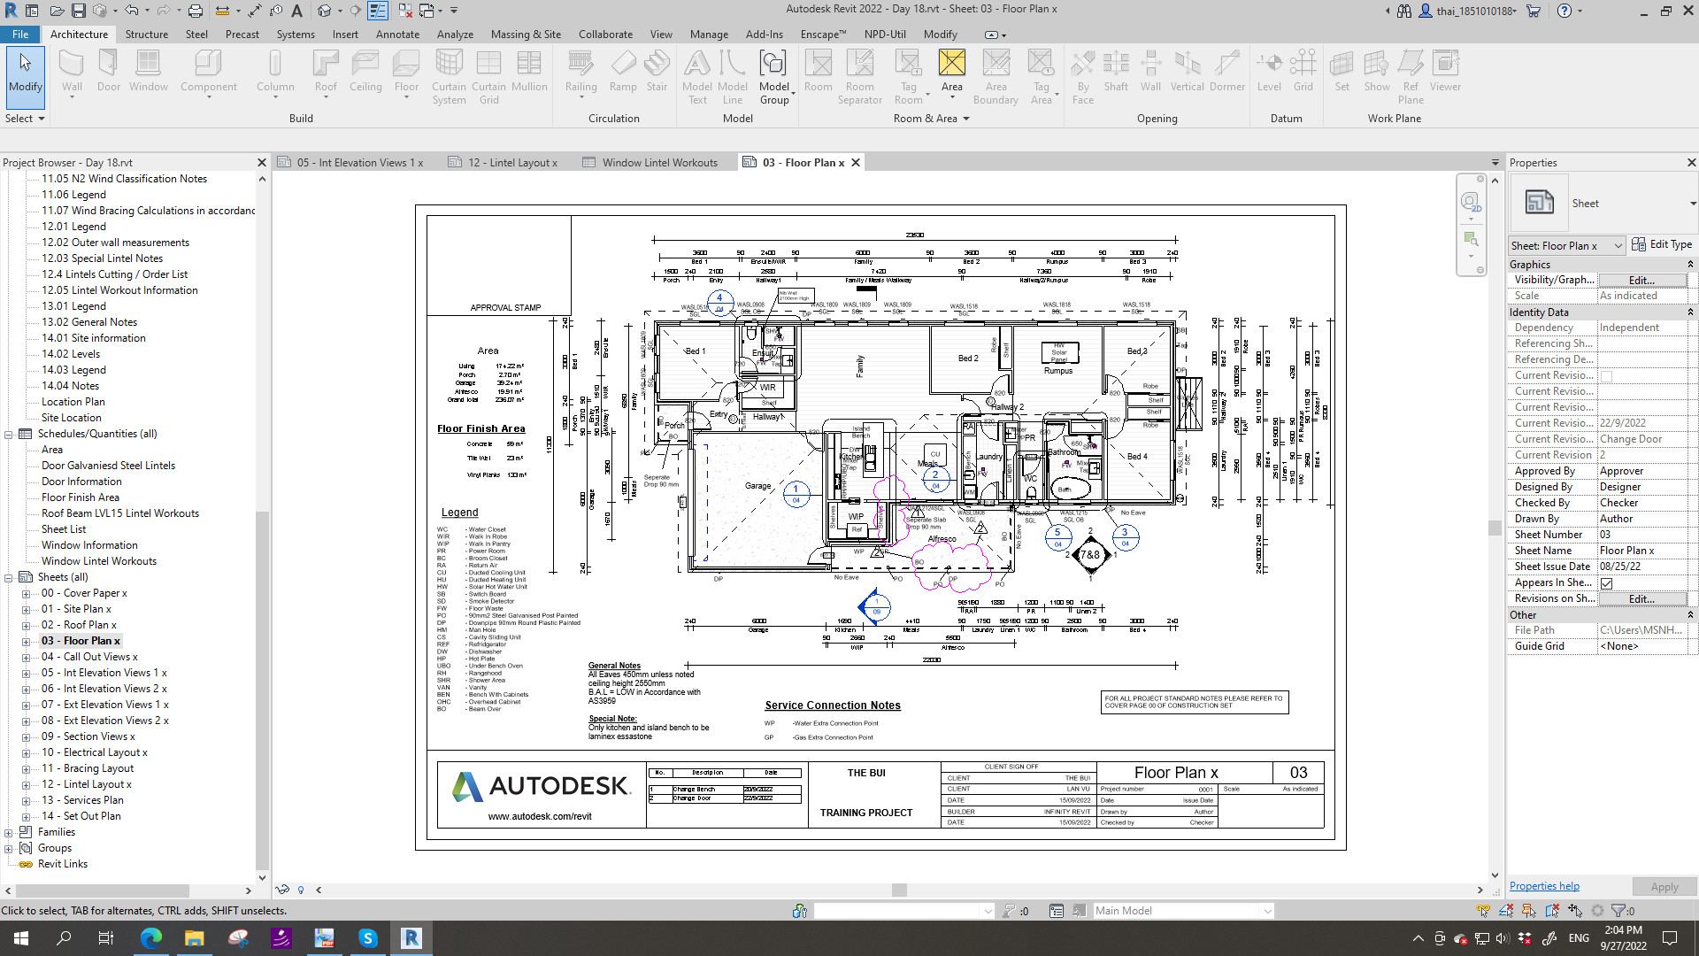The width and height of the screenshot is (1699, 956).
Task: Click the Visibility/Graphics Edit button
Action: coord(1641,280)
